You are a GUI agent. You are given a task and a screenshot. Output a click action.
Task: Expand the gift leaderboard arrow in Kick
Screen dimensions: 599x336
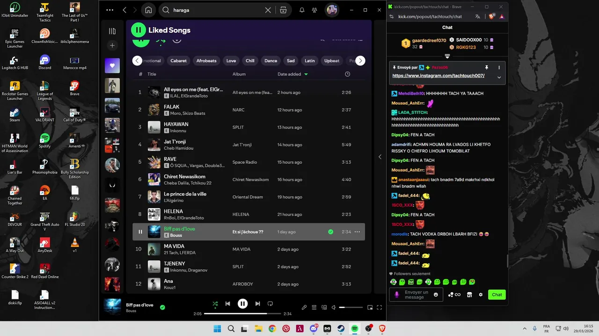(447, 56)
